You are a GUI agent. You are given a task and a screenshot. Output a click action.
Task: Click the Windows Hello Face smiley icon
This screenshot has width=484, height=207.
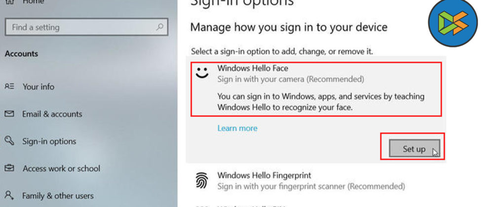pyautogui.click(x=201, y=73)
